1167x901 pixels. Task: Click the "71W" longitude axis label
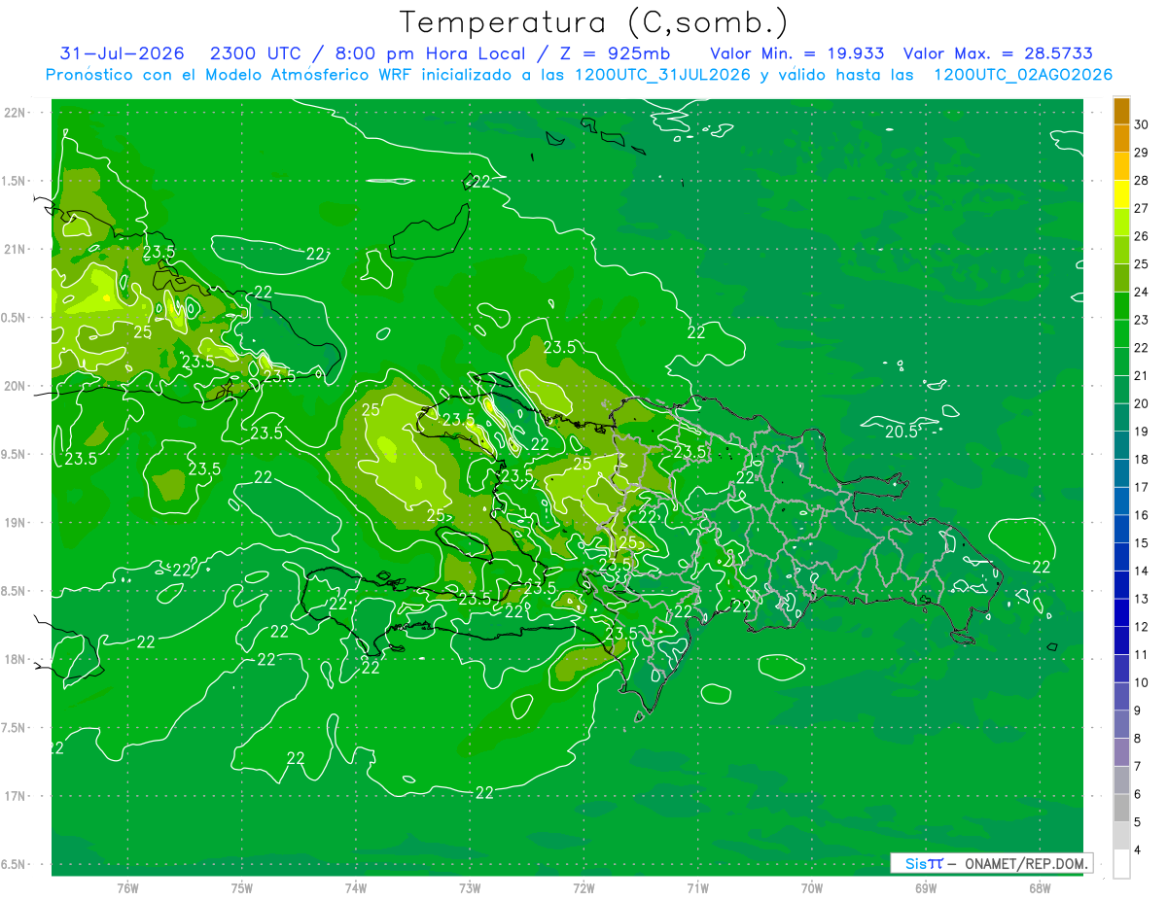pyautogui.click(x=698, y=888)
